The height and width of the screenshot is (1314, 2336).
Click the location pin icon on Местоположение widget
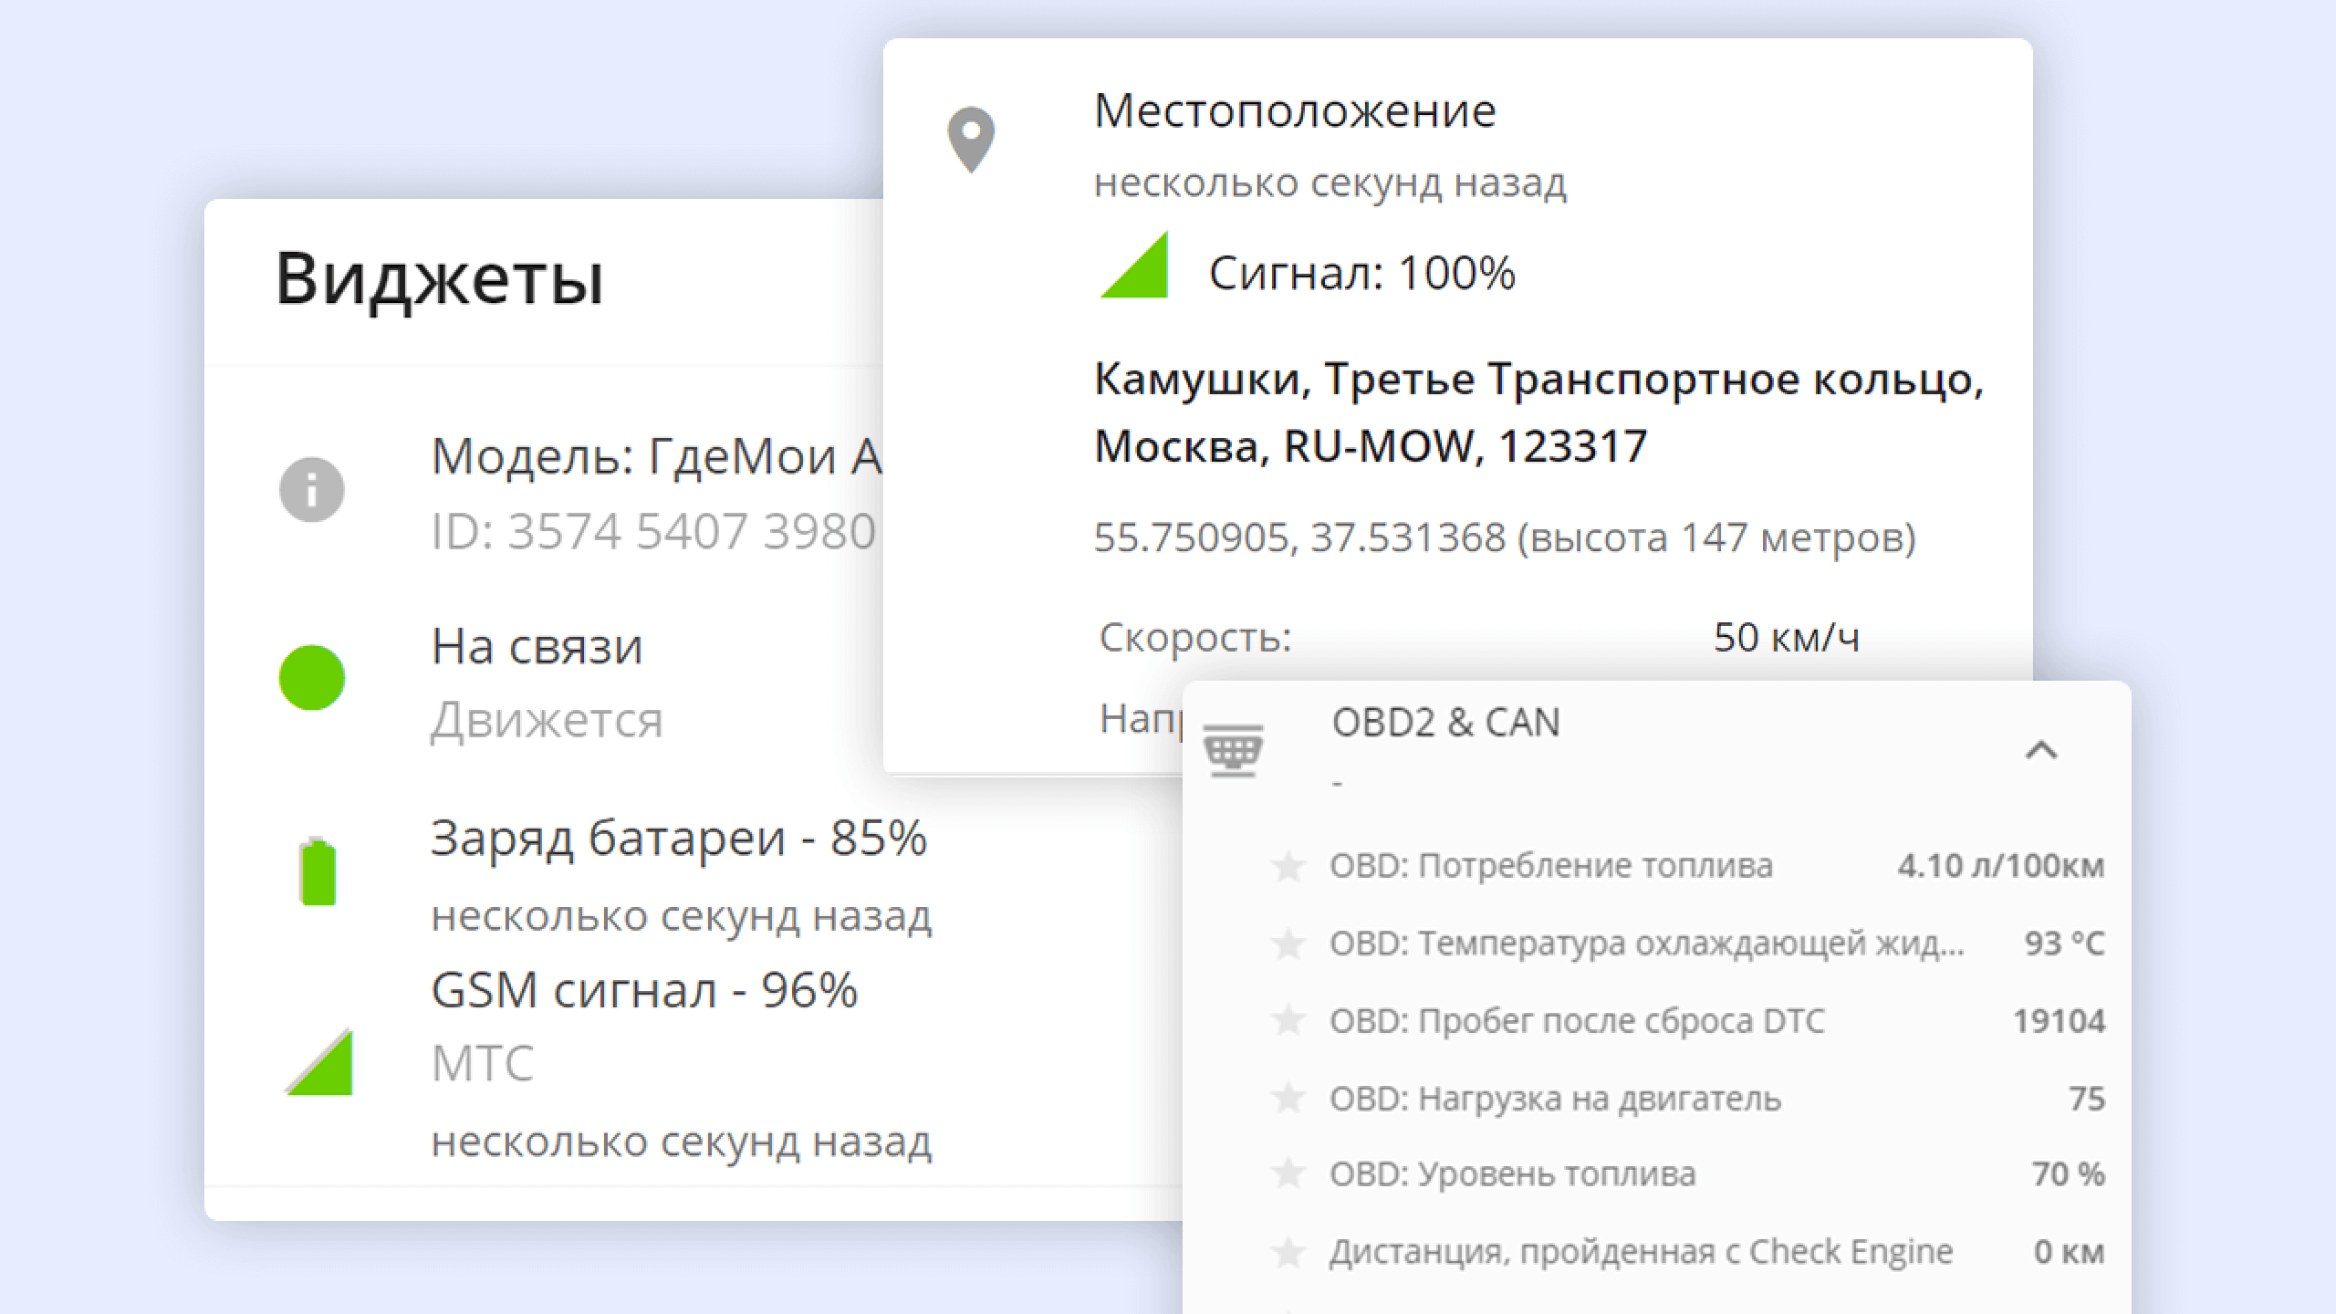pyautogui.click(x=970, y=138)
